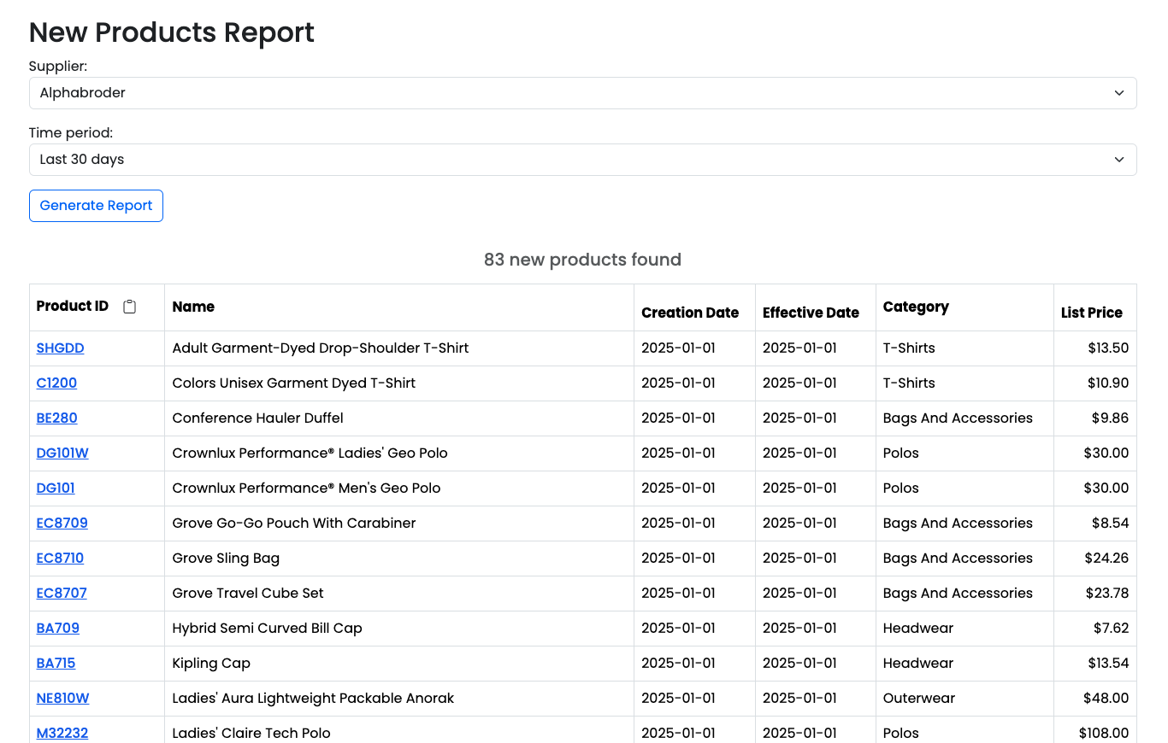1168x743 pixels.
Task: Click Headwear category in BA709 row
Action: (x=964, y=629)
